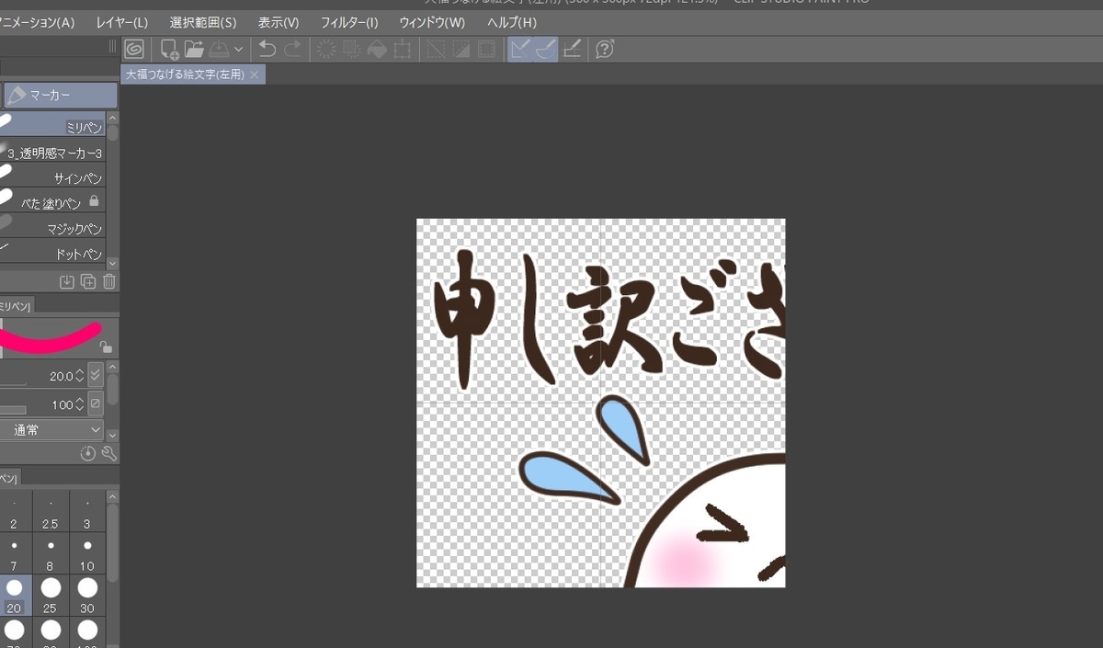The image size is (1103, 648).
Task: Click Import sub tool material icon
Action: (67, 281)
